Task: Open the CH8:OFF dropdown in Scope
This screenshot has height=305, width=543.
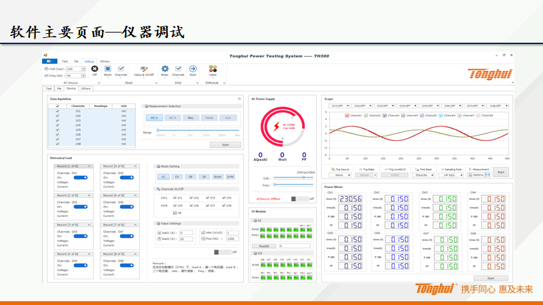Action: 498,106
